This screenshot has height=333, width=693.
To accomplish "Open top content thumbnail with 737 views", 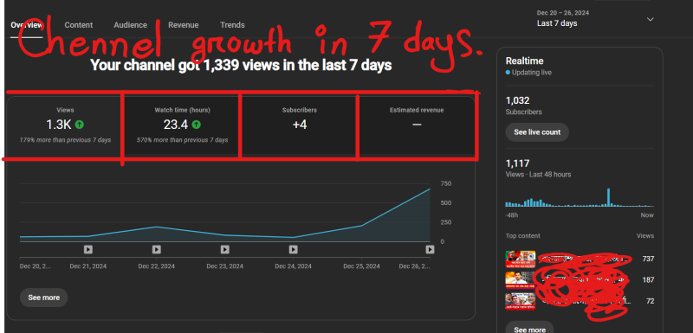I will pos(521,259).
